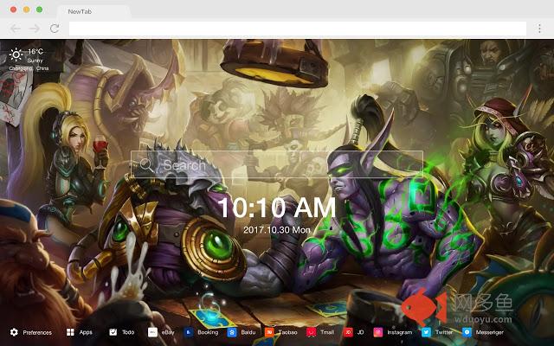Focus the browser address bar
Viewport: 554px width, 346px height.
pos(298,29)
